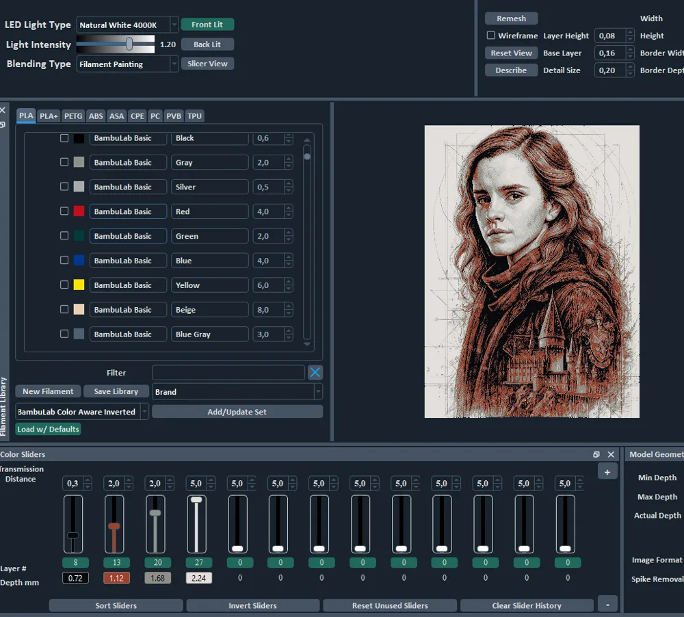
Task: Click the red color slider handle
Action: coord(114,526)
